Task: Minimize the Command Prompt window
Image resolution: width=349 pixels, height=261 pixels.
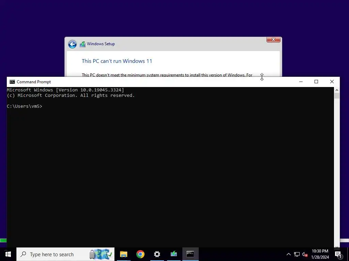Action: point(301,82)
